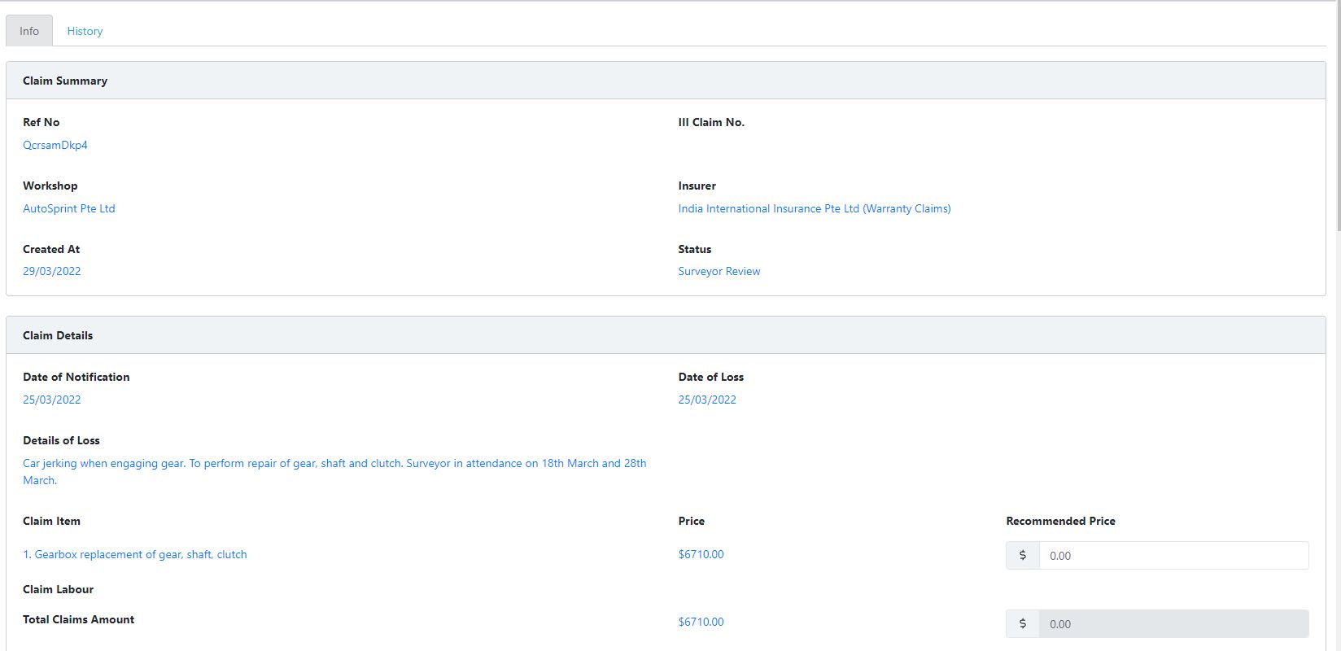The image size is (1341, 651).
Task: Click the dollar sign beside Gearbox recommended price
Action: pos(1023,556)
